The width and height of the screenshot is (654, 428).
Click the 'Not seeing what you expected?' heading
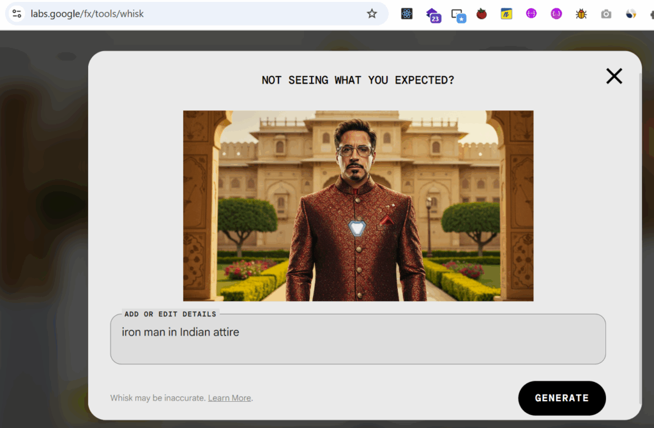pos(358,80)
